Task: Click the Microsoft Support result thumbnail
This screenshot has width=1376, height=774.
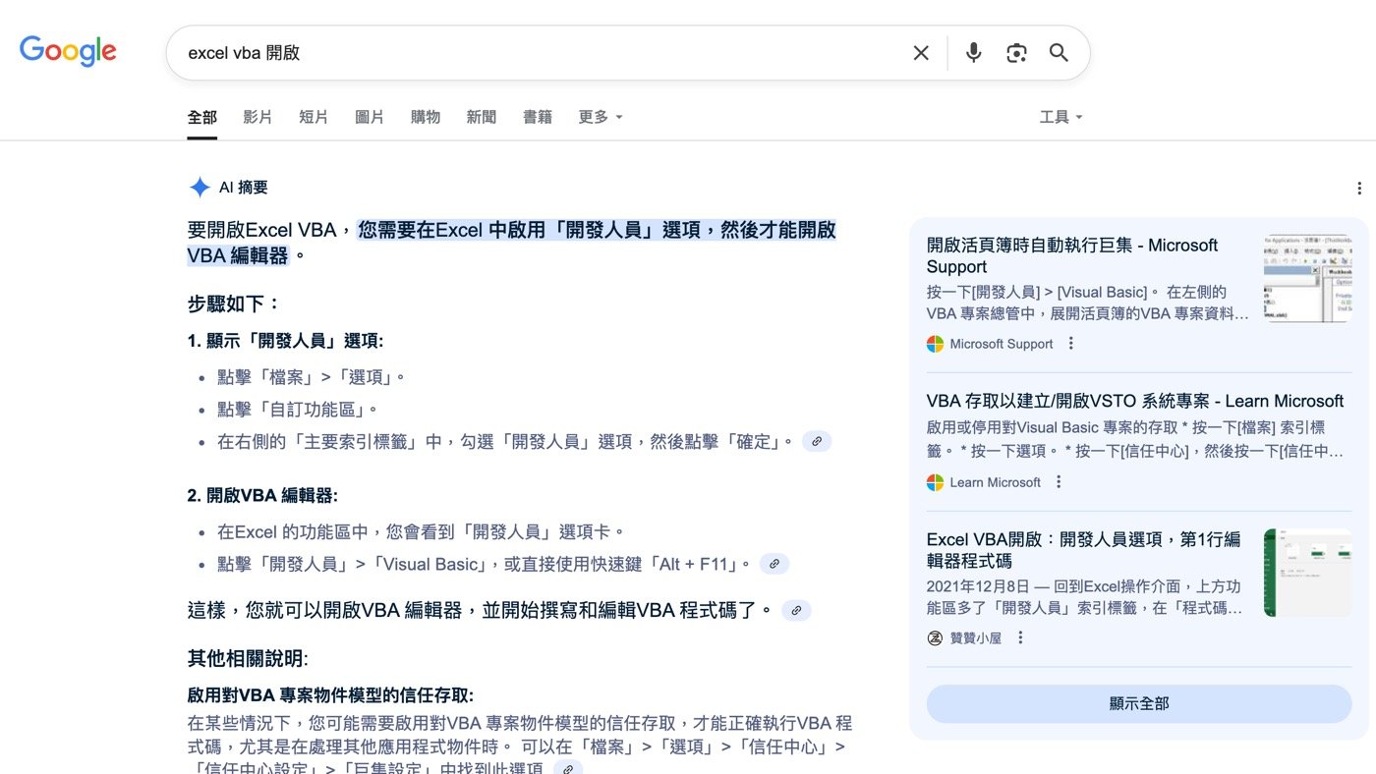Action: (1307, 278)
